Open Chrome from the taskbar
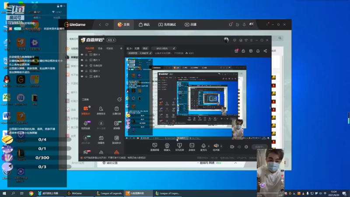This screenshot has height=197, width=350. pyautogui.click(x=31, y=193)
